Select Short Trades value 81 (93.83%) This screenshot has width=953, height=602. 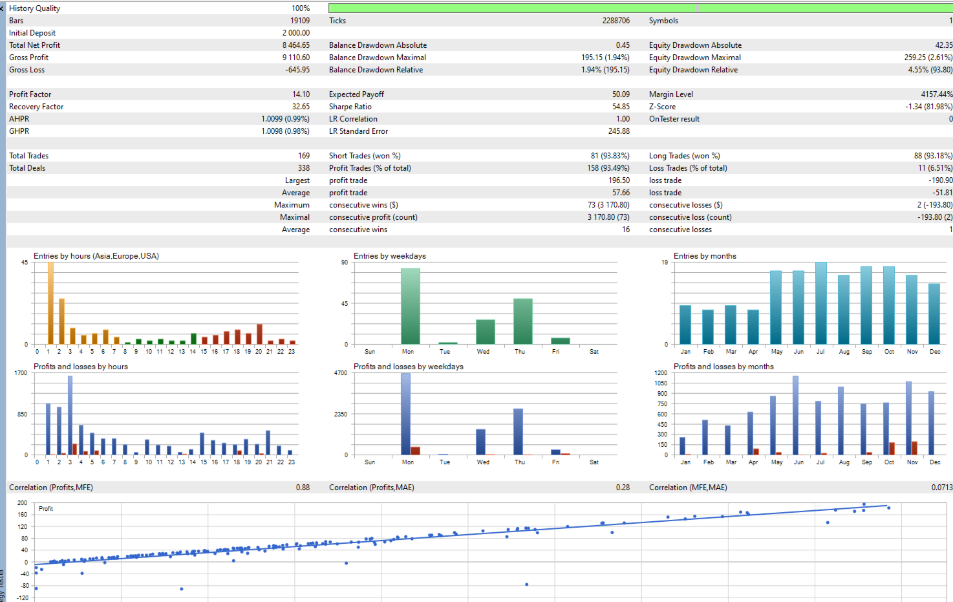(x=610, y=156)
